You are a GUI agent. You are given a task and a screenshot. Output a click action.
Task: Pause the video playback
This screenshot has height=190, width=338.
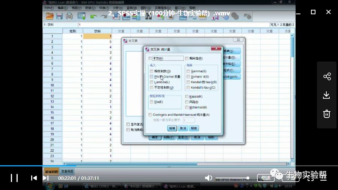click(x=14, y=178)
